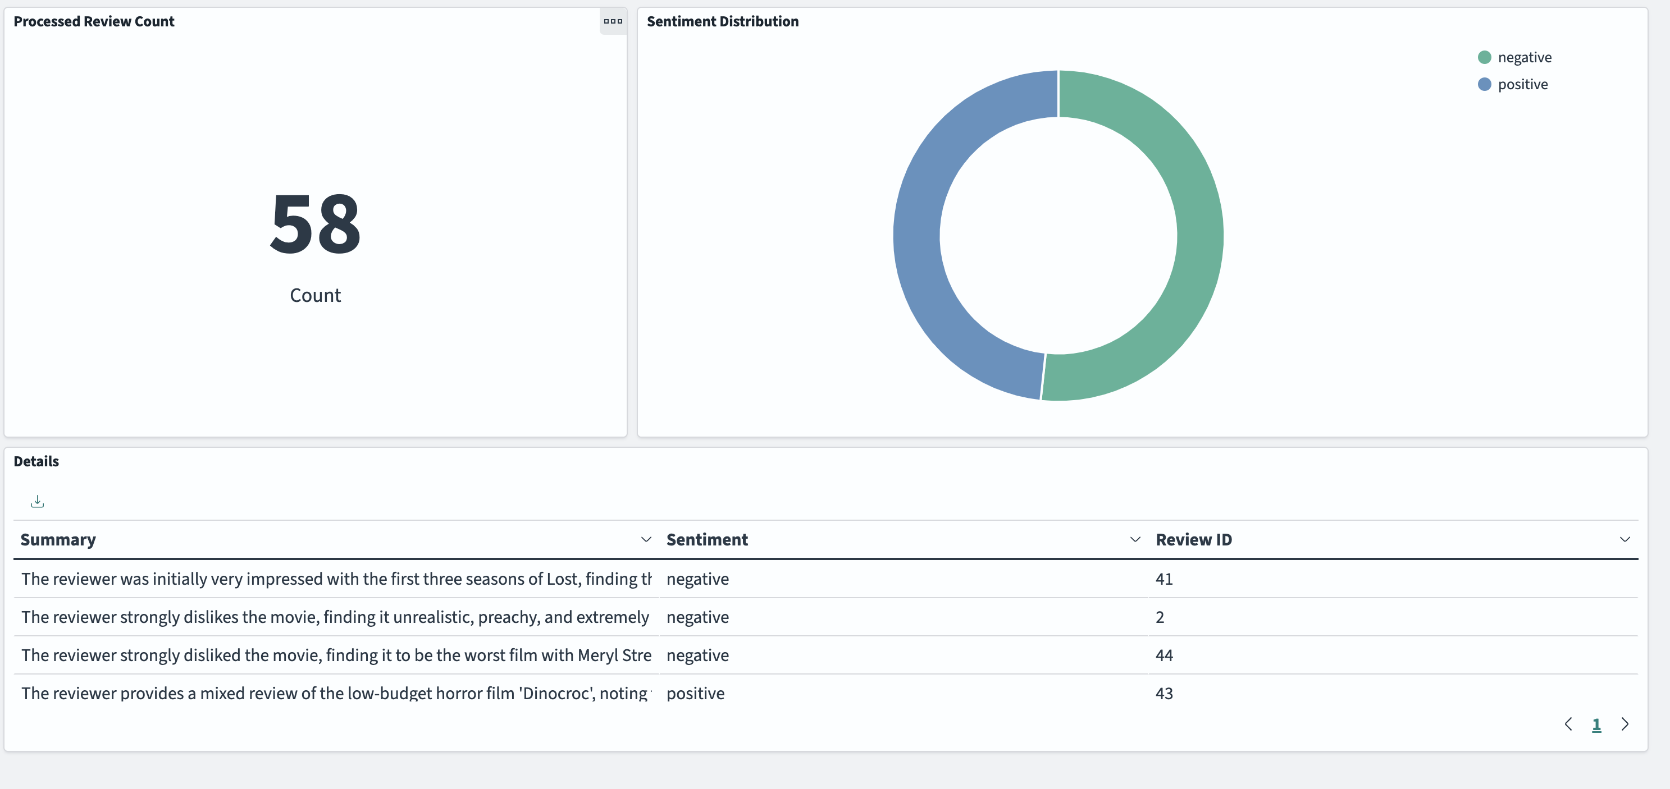Click the Summary column header
Viewport: 1670px width, 789px height.
pos(58,539)
